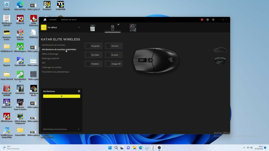Select the Clic gauche button assignment
Screen dimensions: 269x151
click(94, 46)
